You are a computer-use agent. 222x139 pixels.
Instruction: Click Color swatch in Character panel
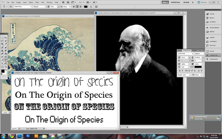(198, 67)
